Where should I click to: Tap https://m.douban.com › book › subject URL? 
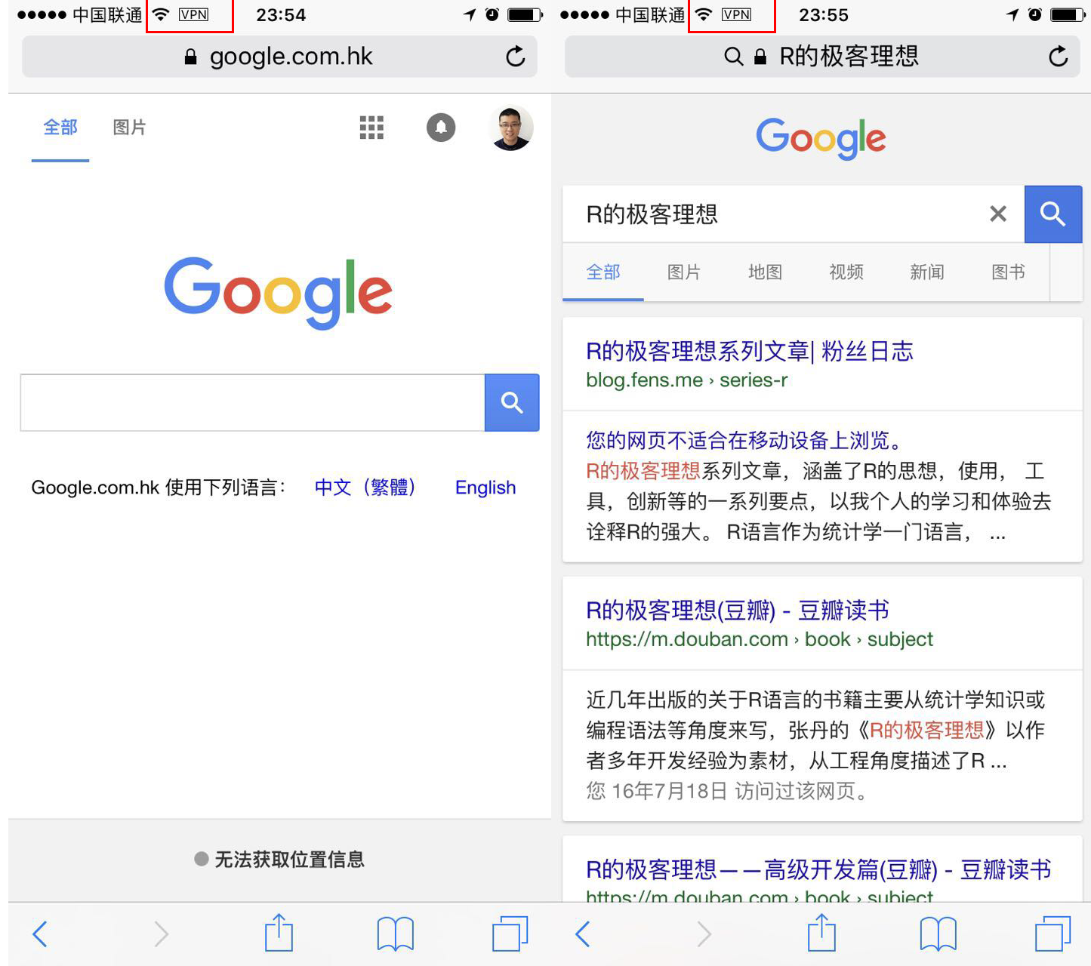760,639
